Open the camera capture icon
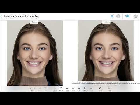Screen dimensions: 140x105 [112, 16]
